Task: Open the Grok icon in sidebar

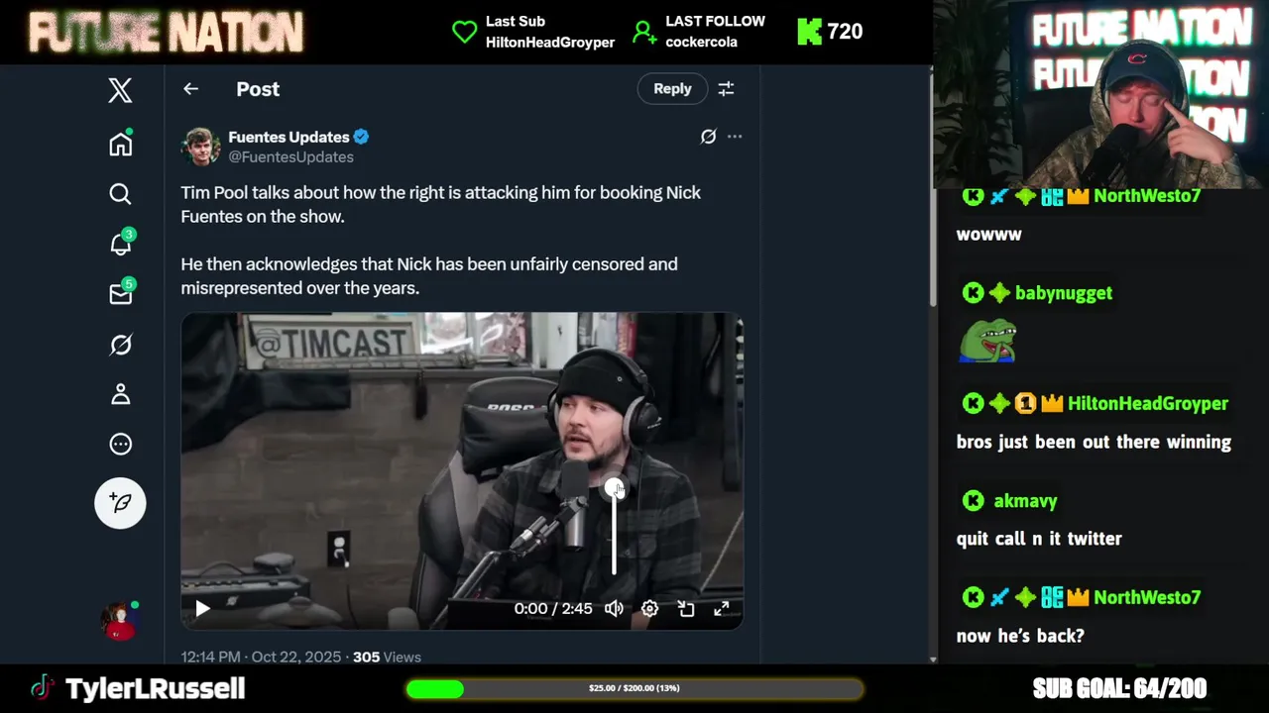Action: coord(120,345)
